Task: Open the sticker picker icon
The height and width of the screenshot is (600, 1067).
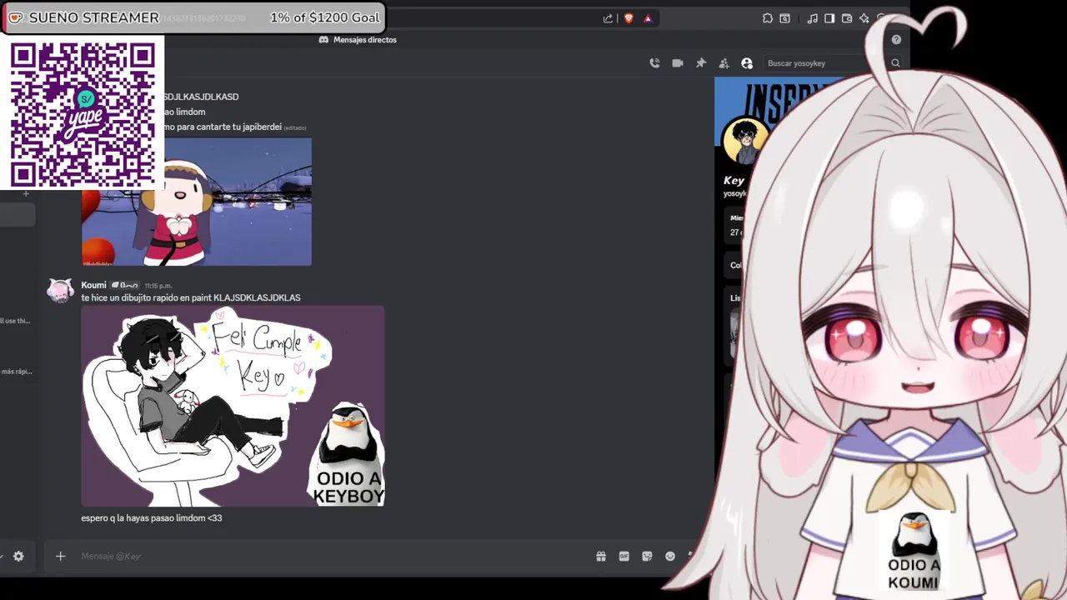Action: click(647, 556)
